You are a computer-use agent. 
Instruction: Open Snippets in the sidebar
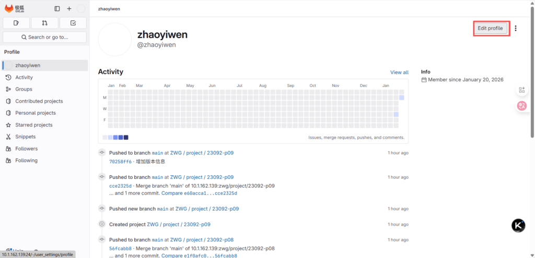click(25, 137)
